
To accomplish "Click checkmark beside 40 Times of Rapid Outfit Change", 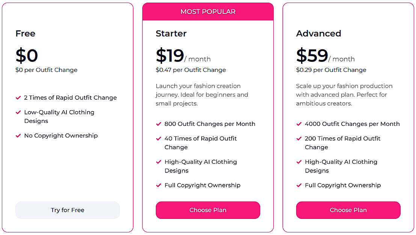I will pos(158,139).
